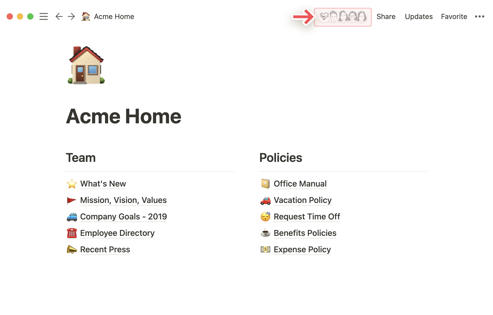The image size is (493, 315).
Task: Click the blue car icon for Company Goals
Action: pyautogui.click(x=71, y=216)
